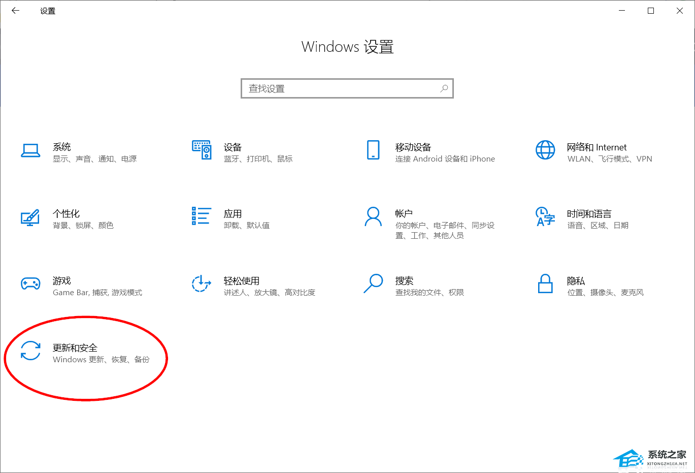Select the 更新和安全 category title
The width and height of the screenshot is (695, 473).
(x=75, y=348)
